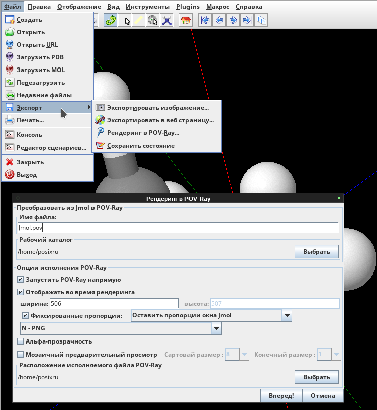
Task: Open the Отображение menu
Action: (x=79, y=7)
